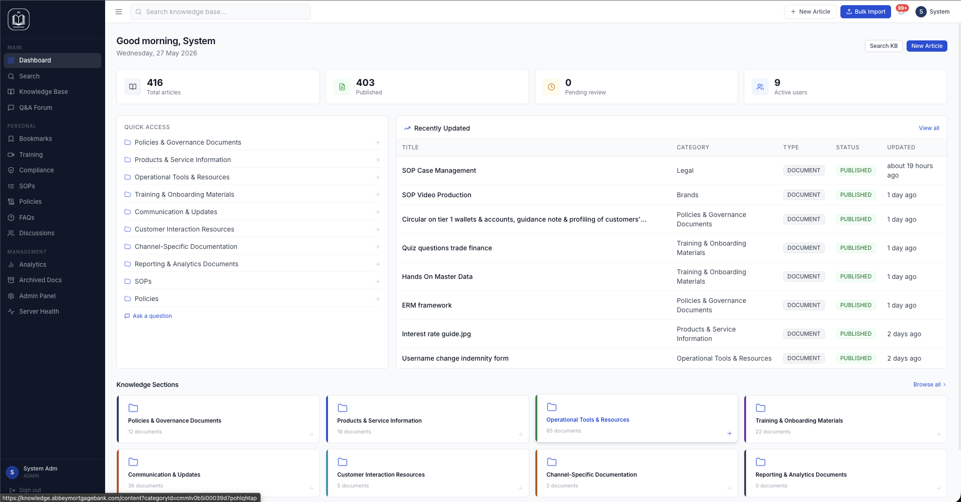The height and width of the screenshot is (502, 961).
Task: Click the Published document icon
Action: 342,87
